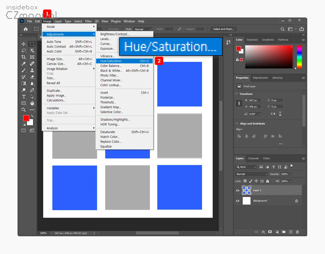This screenshot has height=254, width=325.
Task: Create a new layer icon
Action: point(291,232)
